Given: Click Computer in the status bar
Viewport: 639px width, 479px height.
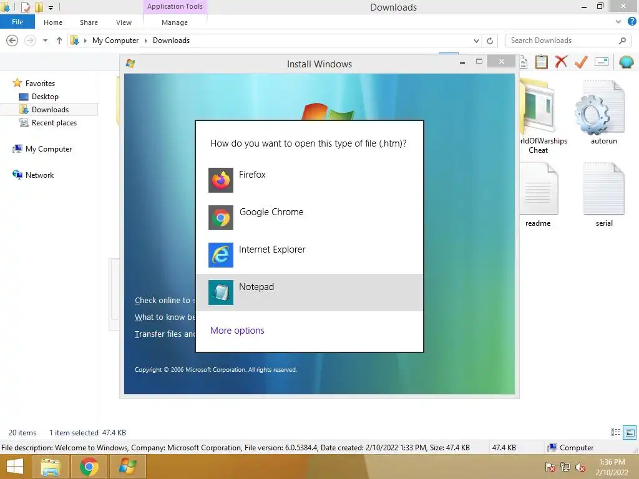Looking at the screenshot, I should (x=570, y=448).
